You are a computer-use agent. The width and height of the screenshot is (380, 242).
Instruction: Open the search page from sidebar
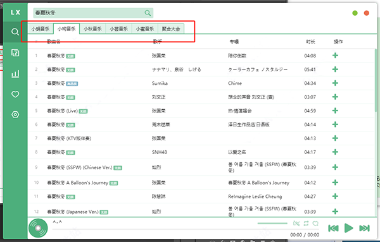tap(15, 32)
